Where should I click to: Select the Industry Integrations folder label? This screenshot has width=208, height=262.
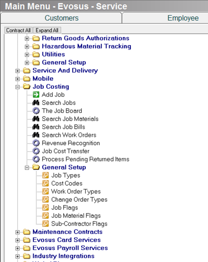point(63,256)
